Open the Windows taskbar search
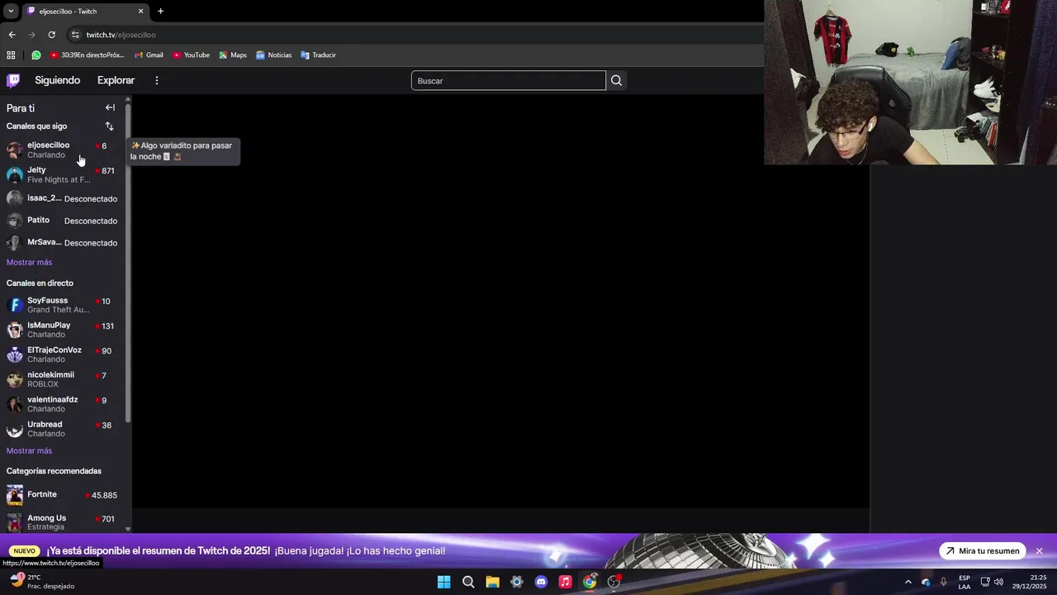The height and width of the screenshot is (595, 1057). tap(468, 582)
